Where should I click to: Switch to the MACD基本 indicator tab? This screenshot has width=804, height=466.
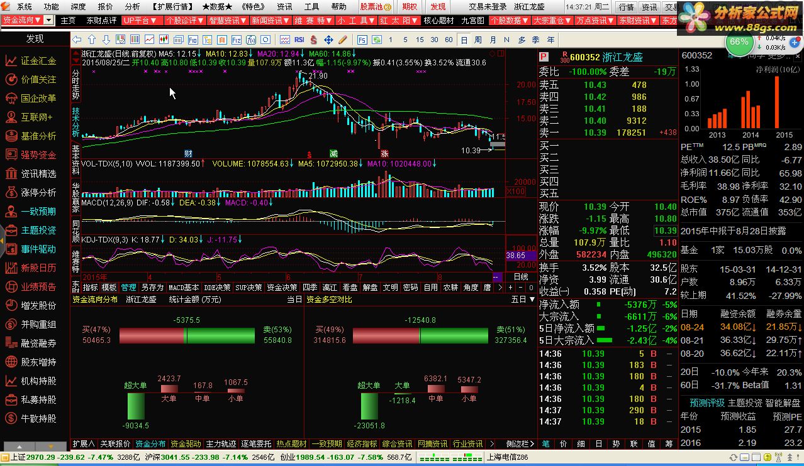pos(184,288)
